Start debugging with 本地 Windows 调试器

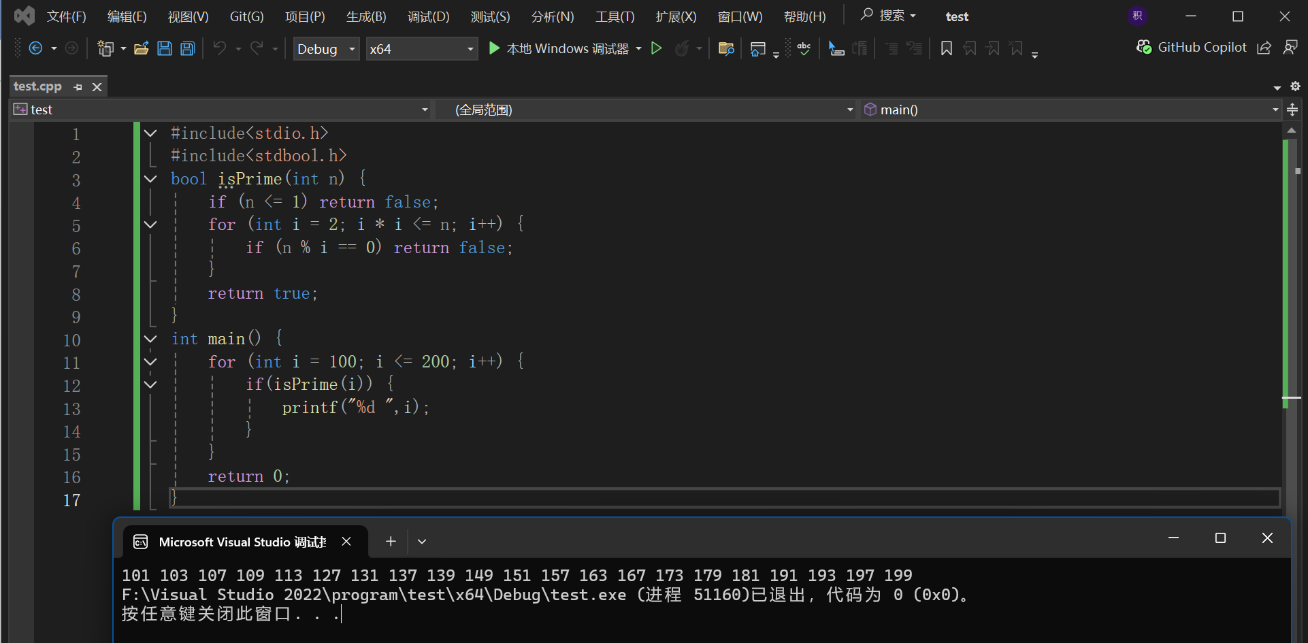click(559, 48)
